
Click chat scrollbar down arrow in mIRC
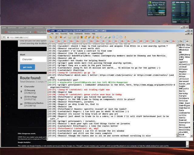177,136
